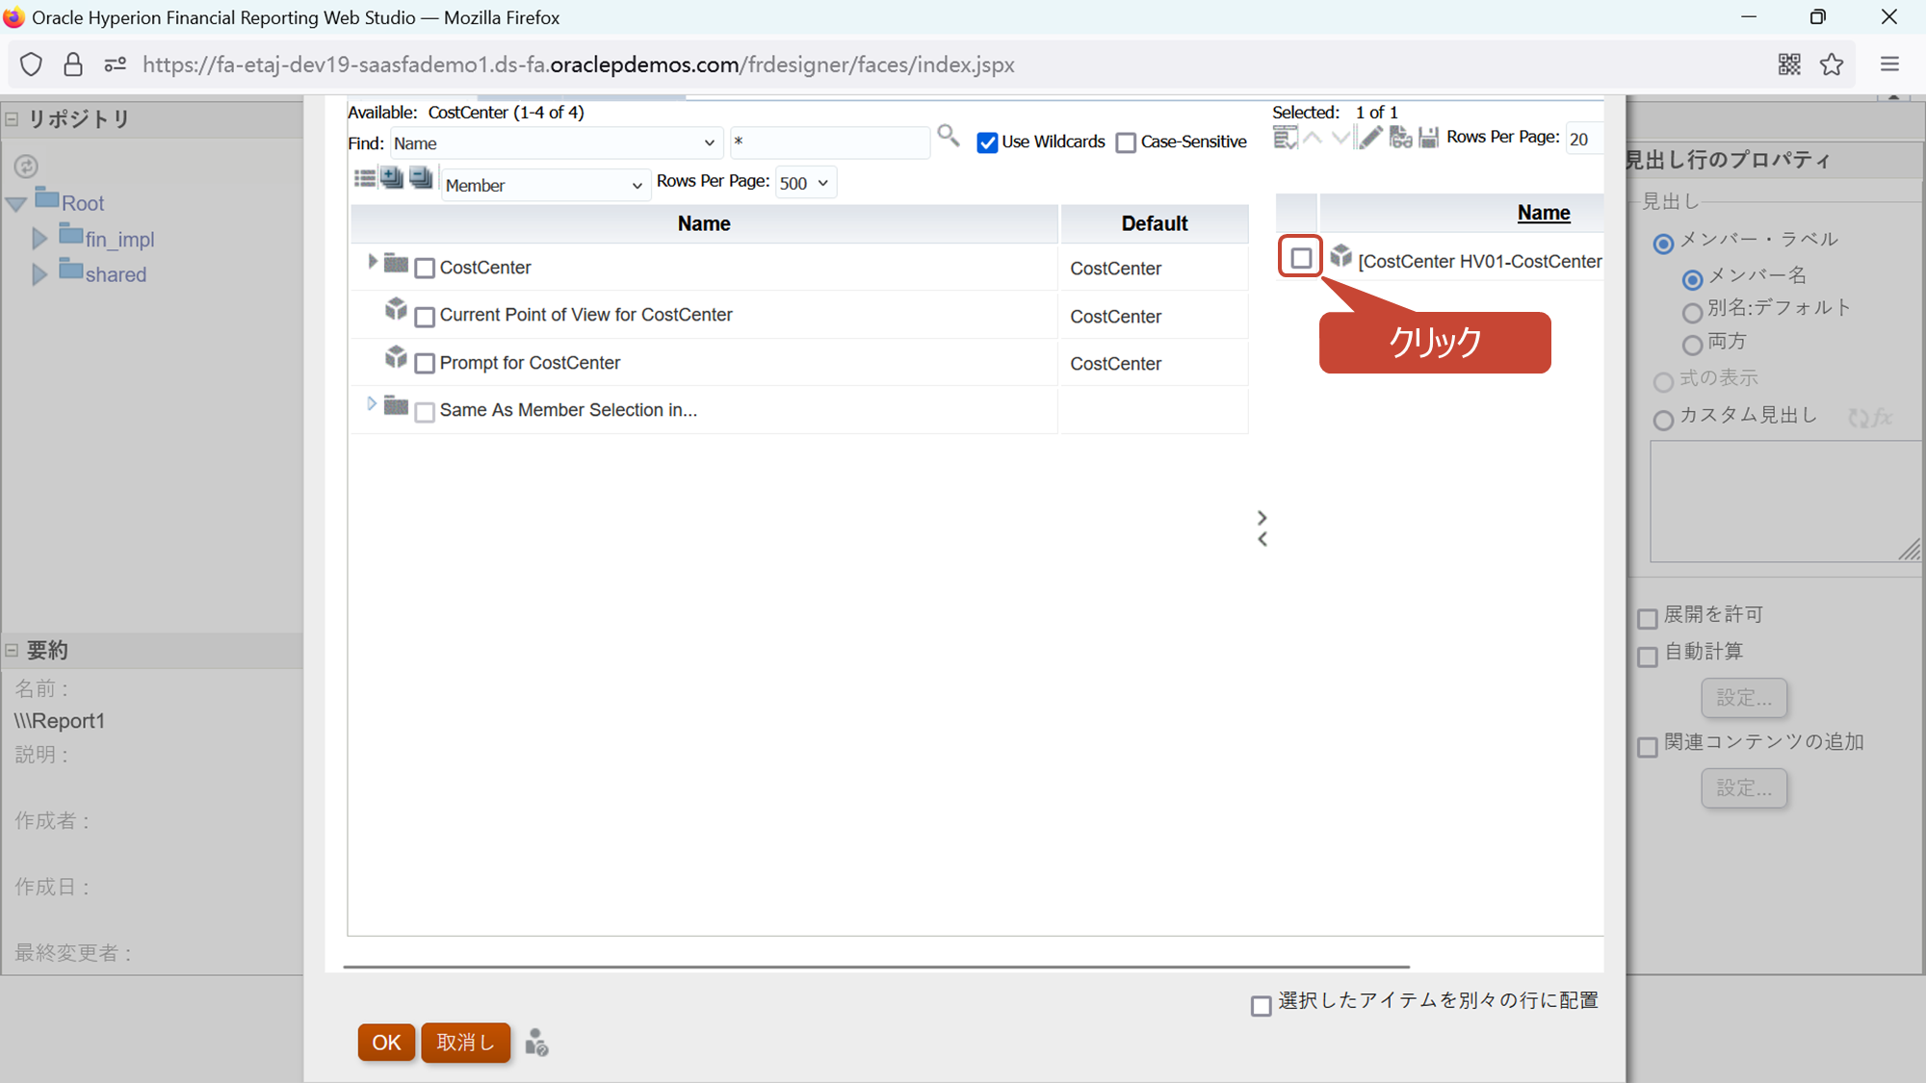Enable the Case-Sensitive checkbox

click(x=1126, y=142)
